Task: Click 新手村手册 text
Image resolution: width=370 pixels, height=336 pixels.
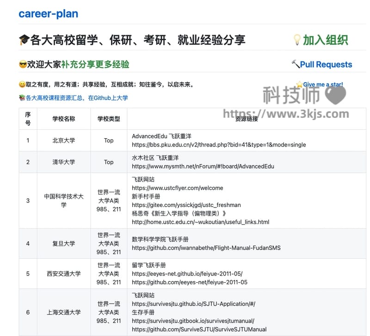Action: pyautogui.click(x=146, y=196)
